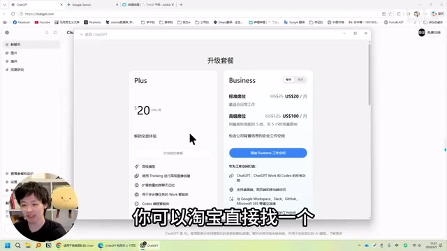Click the vertical scrollbar of upgrade dialog
447x251 pixels.
(369, 75)
